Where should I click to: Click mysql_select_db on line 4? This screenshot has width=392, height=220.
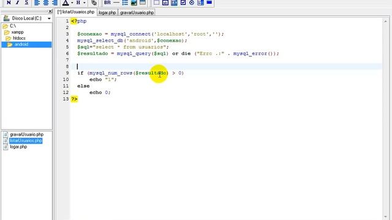coord(100,40)
